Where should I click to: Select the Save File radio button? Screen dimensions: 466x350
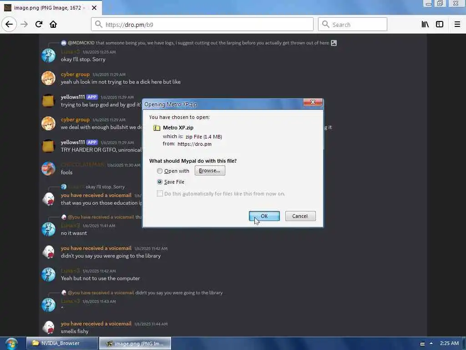(160, 182)
